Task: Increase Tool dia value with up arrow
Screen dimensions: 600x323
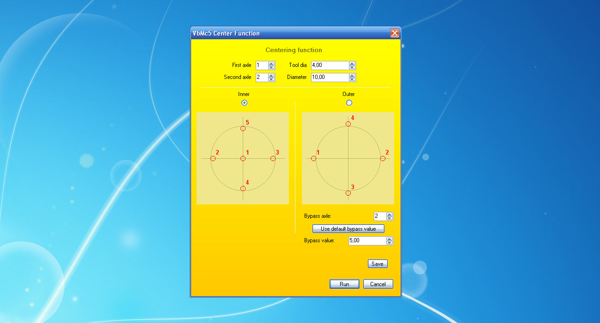Action: 352,64
